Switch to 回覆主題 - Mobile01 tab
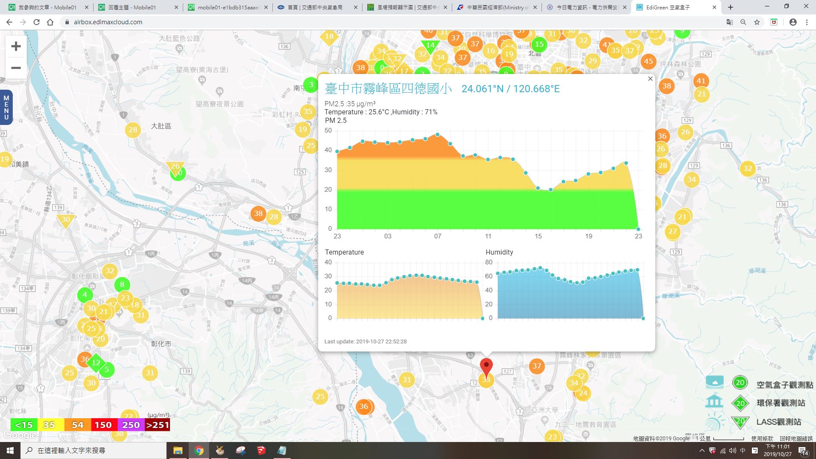The image size is (816, 459). [x=137, y=7]
